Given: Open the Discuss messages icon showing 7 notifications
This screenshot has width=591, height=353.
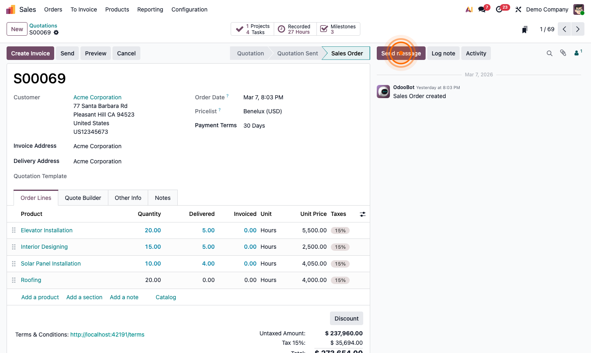Looking at the screenshot, I should coord(481,9).
